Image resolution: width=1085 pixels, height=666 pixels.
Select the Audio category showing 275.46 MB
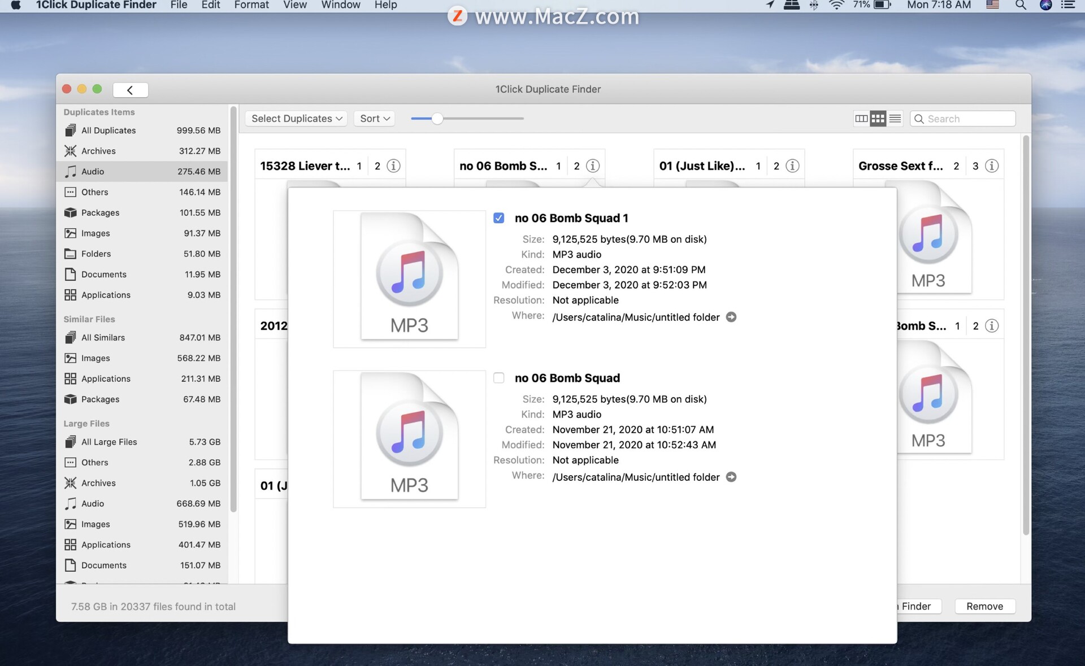[142, 172]
